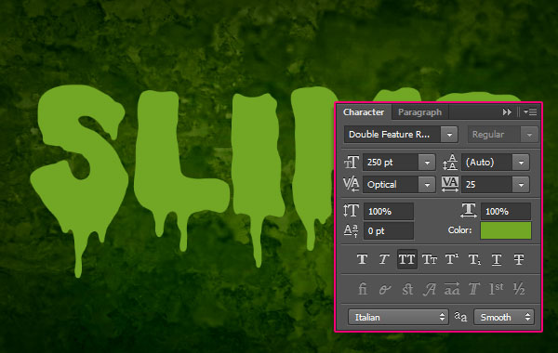Click the baseline shift icon
This screenshot has width=558, height=353.
click(x=351, y=230)
